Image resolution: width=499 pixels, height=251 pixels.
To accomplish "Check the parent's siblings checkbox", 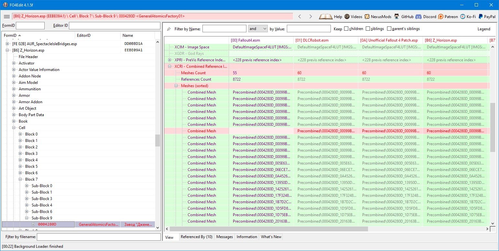I will pos(389,29).
